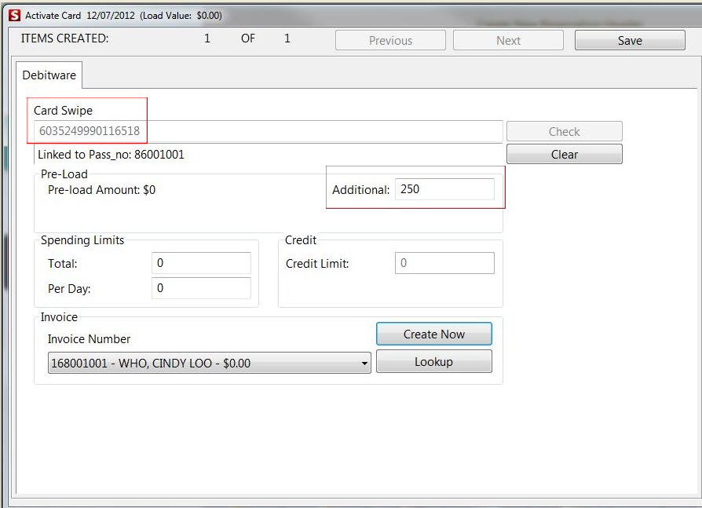Screen dimensions: 702x508
Task: Open the invoice Lookup
Action: pyautogui.click(x=433, y=361)
